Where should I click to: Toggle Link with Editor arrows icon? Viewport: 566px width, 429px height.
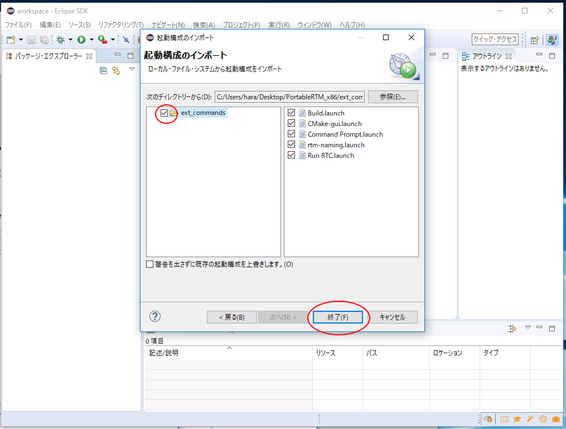[116, 70]
